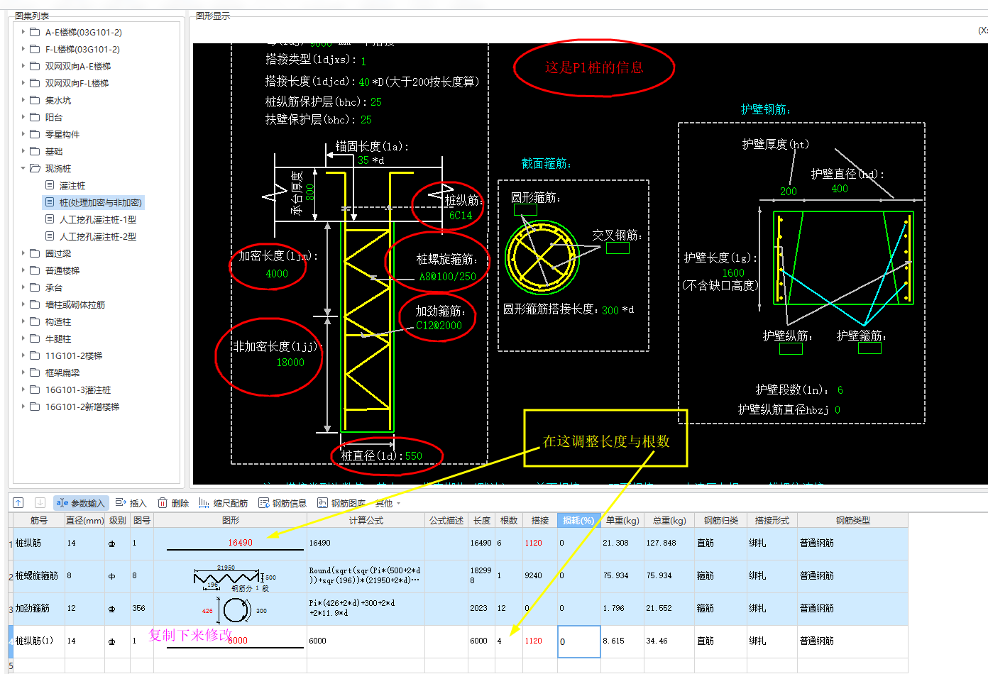
Task: Click the 钢筋类型 column header
Action: tap(852, 520)
